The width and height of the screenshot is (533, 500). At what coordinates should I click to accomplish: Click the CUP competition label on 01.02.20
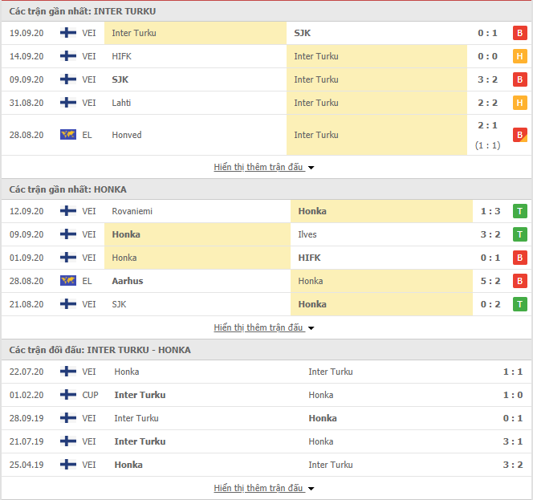tap(90, 395)
